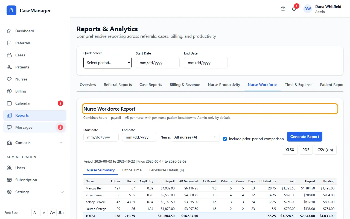
Task: Open the Dashboard home icon
Action: tap(9, 31)
